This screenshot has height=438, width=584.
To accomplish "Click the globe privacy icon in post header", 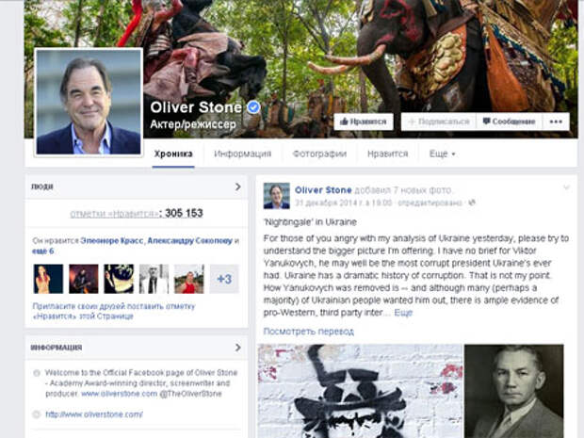I will click(x=472, y=203).
